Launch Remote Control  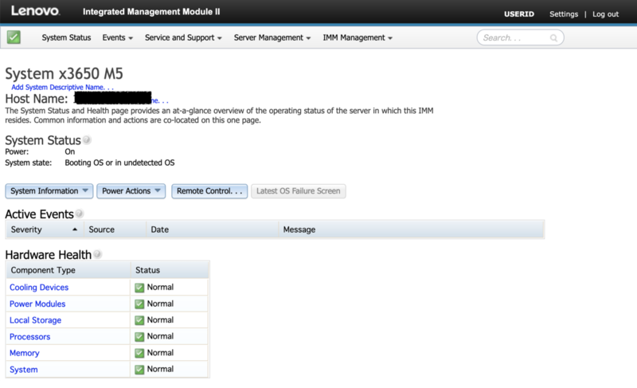pyautogui.click(x=209, y=191)
